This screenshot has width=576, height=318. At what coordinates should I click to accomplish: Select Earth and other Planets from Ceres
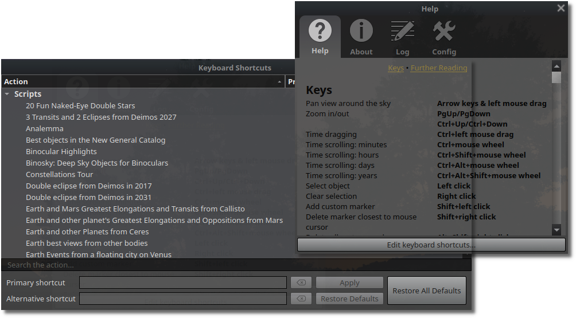(x=87, y=231)
